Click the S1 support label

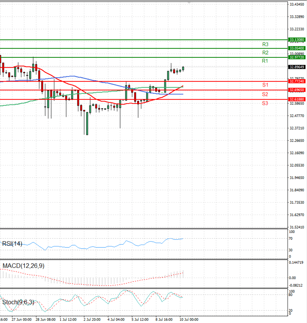pyautogui.click(x=265, y=85)
